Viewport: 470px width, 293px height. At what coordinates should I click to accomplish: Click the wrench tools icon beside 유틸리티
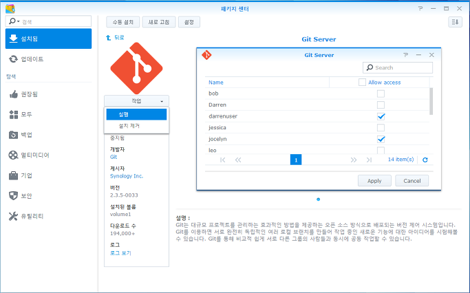coord(13,216)
